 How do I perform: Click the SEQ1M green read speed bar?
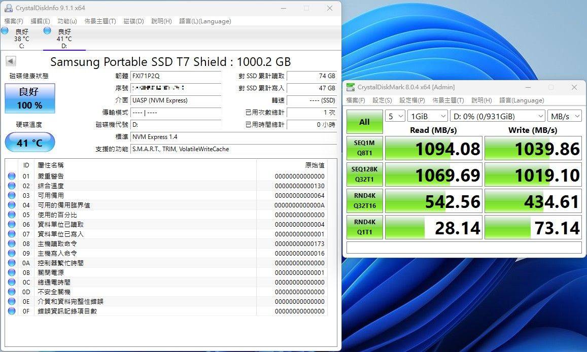[x=434, y=148]
